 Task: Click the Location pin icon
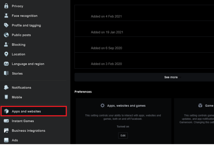click(6, 54)
